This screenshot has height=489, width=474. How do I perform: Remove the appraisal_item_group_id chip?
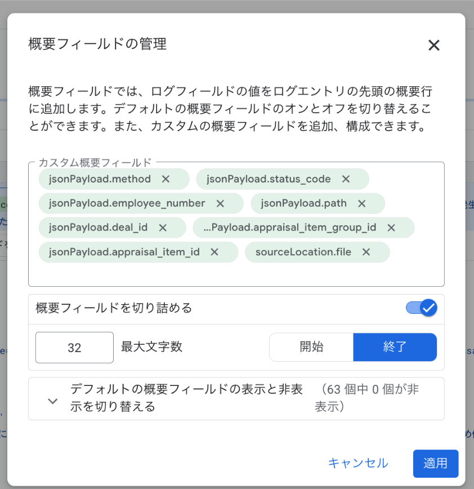(x=391, y=228)
